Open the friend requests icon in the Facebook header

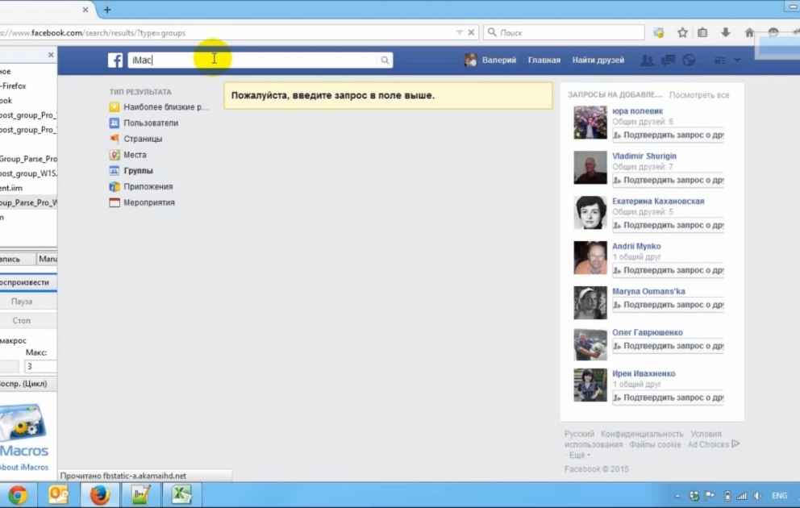[647, 60]
